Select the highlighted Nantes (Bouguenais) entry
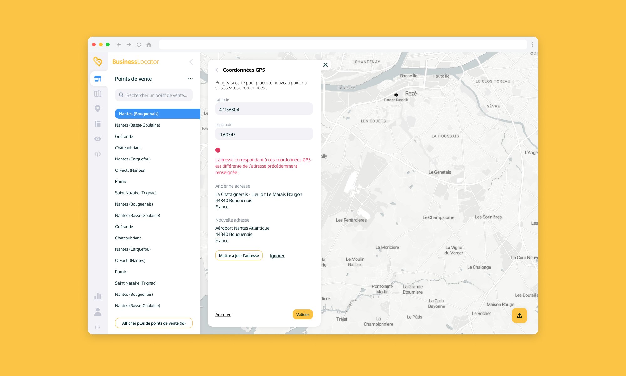This screenshot has height=376, width=626. tap(158, 114)
